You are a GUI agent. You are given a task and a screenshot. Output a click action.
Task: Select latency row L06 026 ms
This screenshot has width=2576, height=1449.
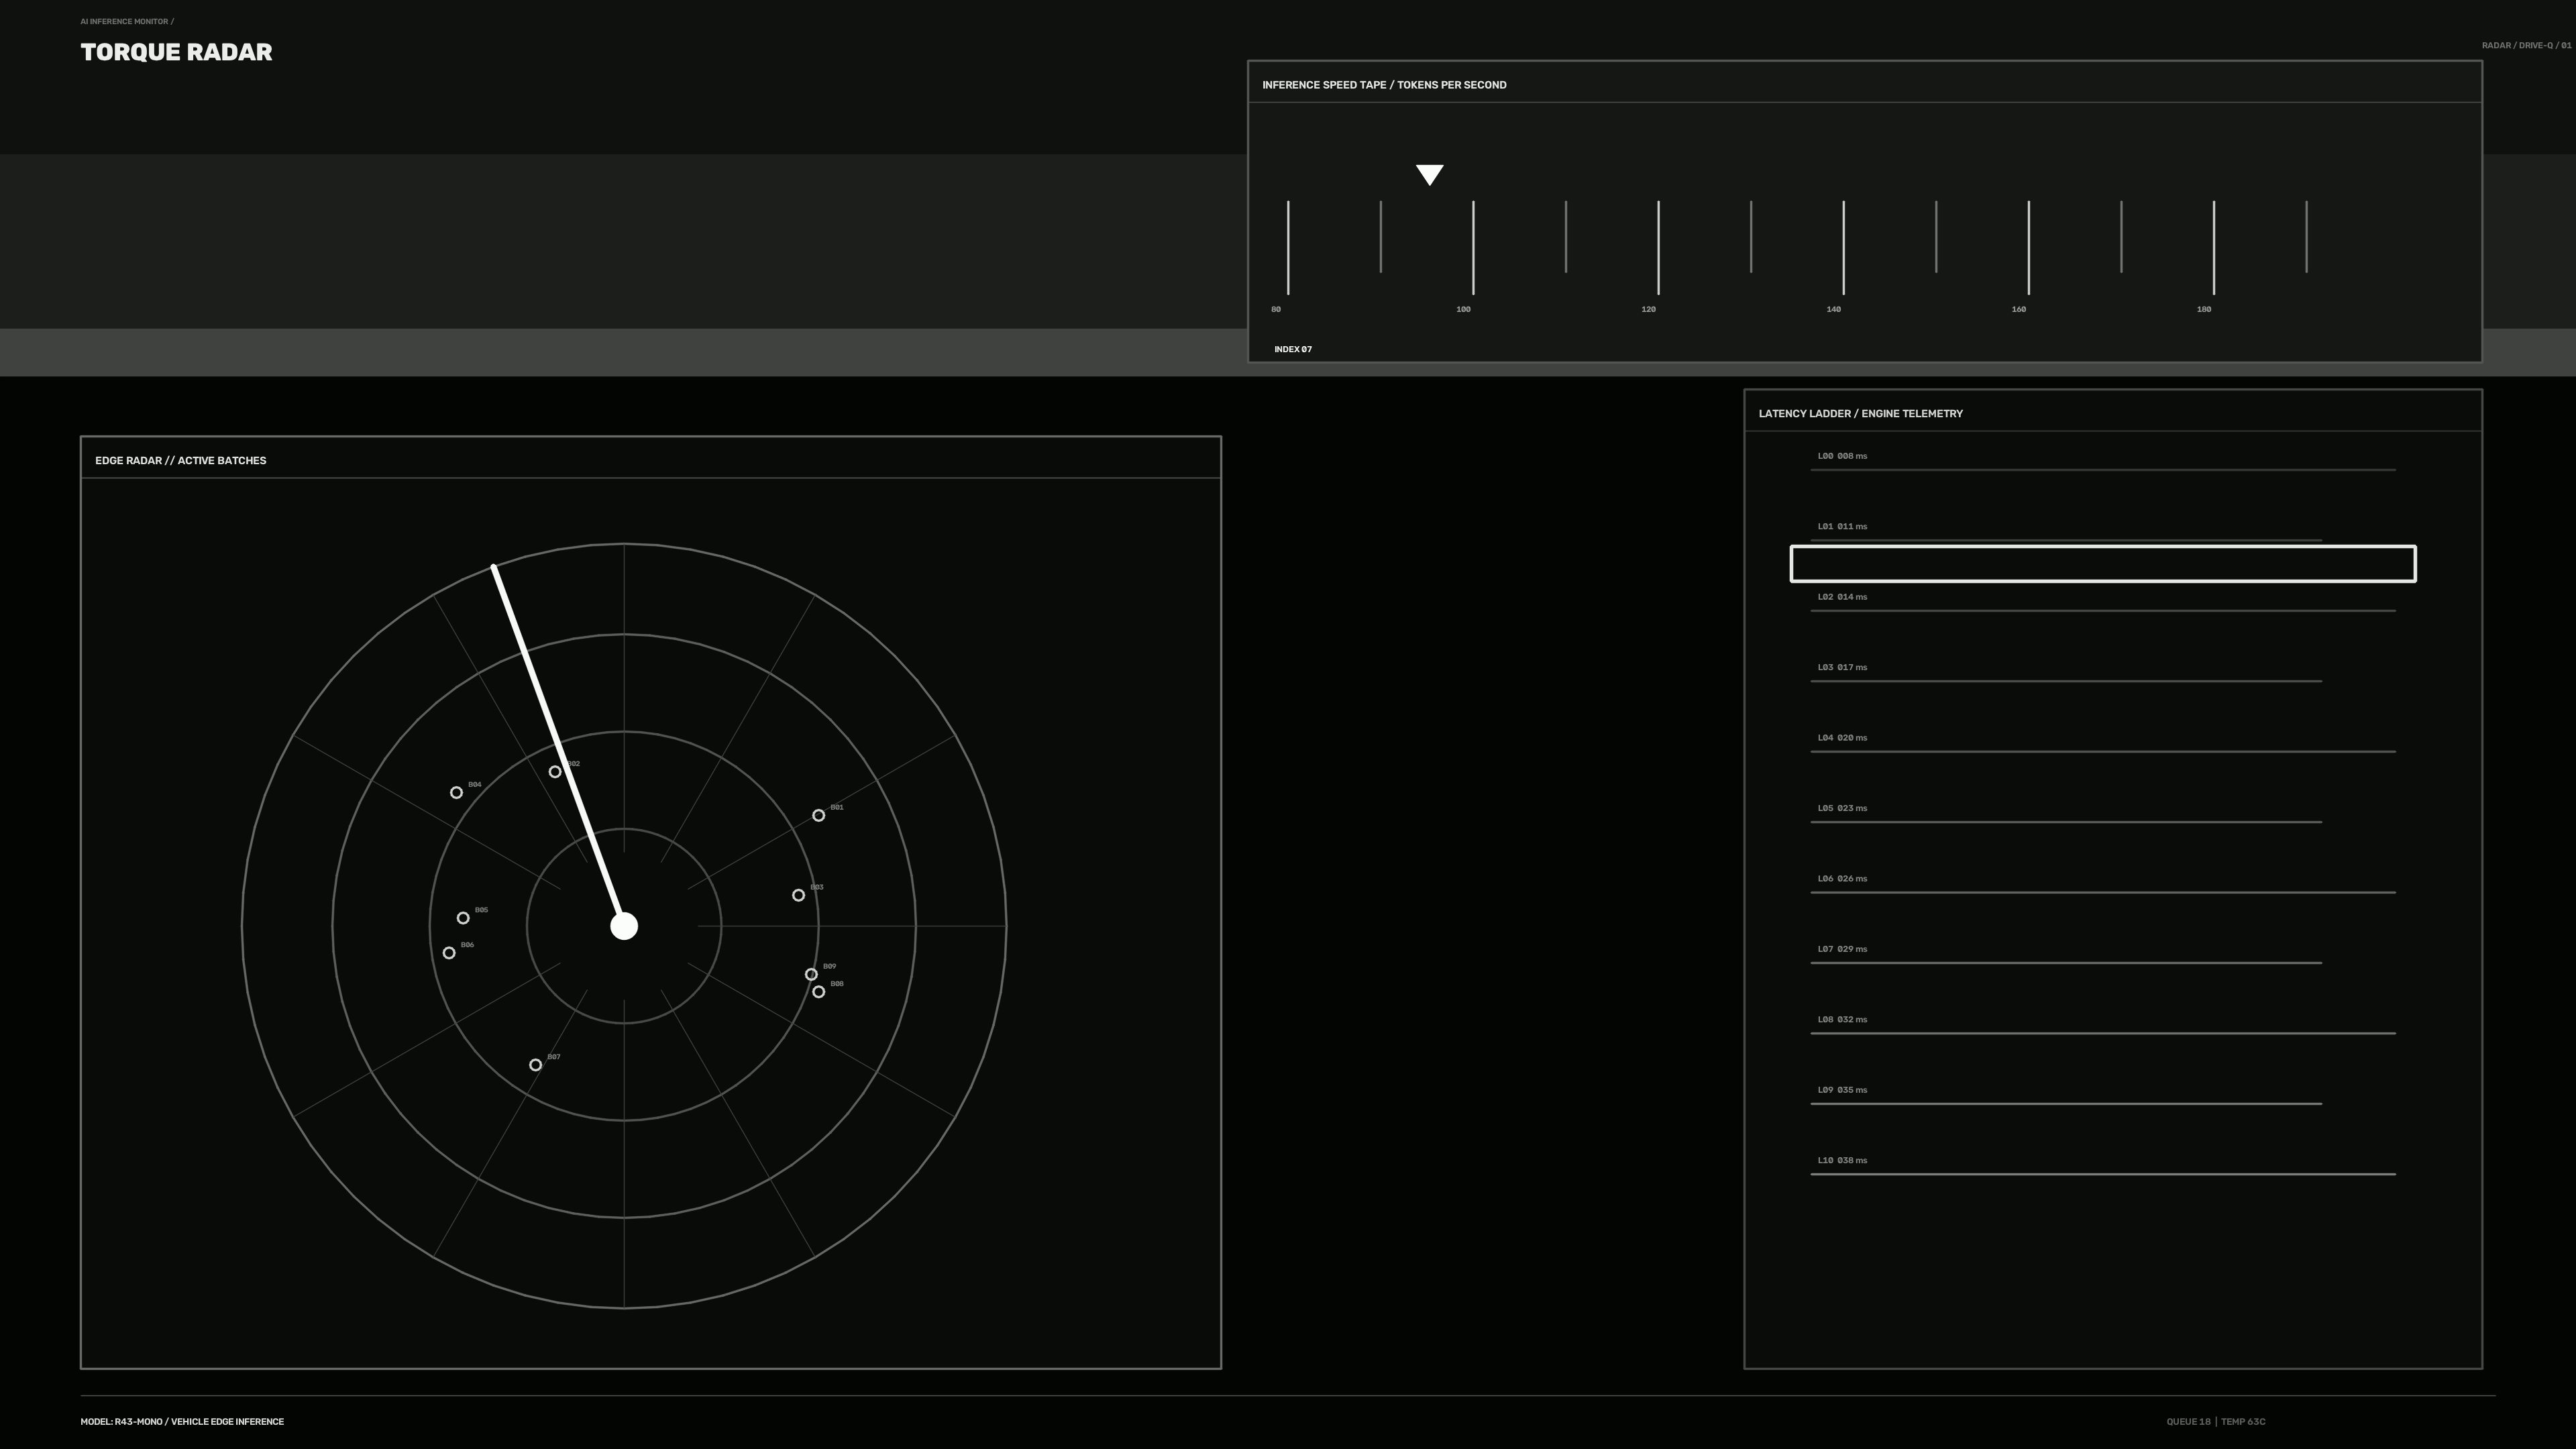tap(2103, 885)
